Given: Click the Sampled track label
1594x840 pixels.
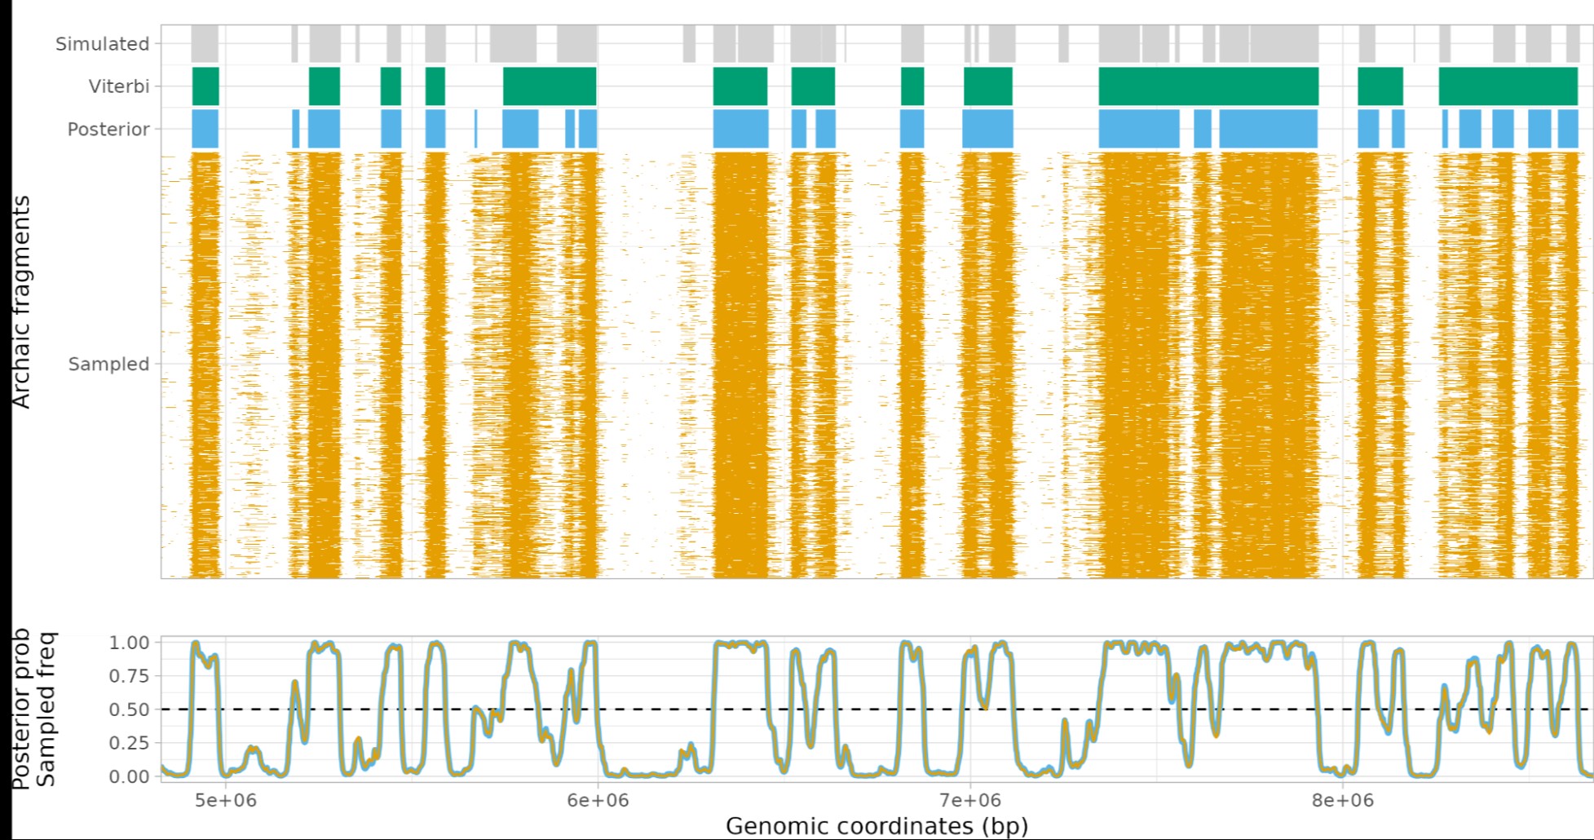Looking at the screenshot, I should click(108, 365).
